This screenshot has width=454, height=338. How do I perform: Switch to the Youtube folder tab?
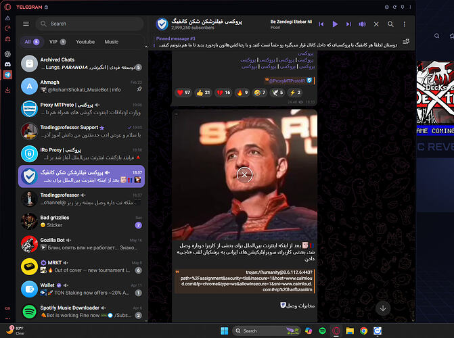85,42
